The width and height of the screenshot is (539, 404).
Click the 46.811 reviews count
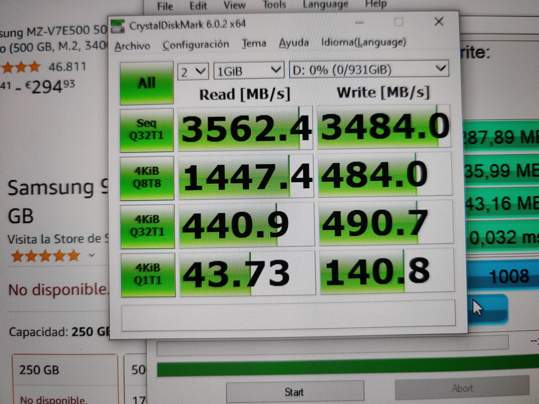[x=67, y=66]
